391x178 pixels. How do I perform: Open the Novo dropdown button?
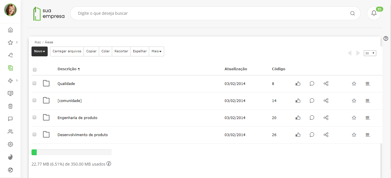click(x=40, y=51)
